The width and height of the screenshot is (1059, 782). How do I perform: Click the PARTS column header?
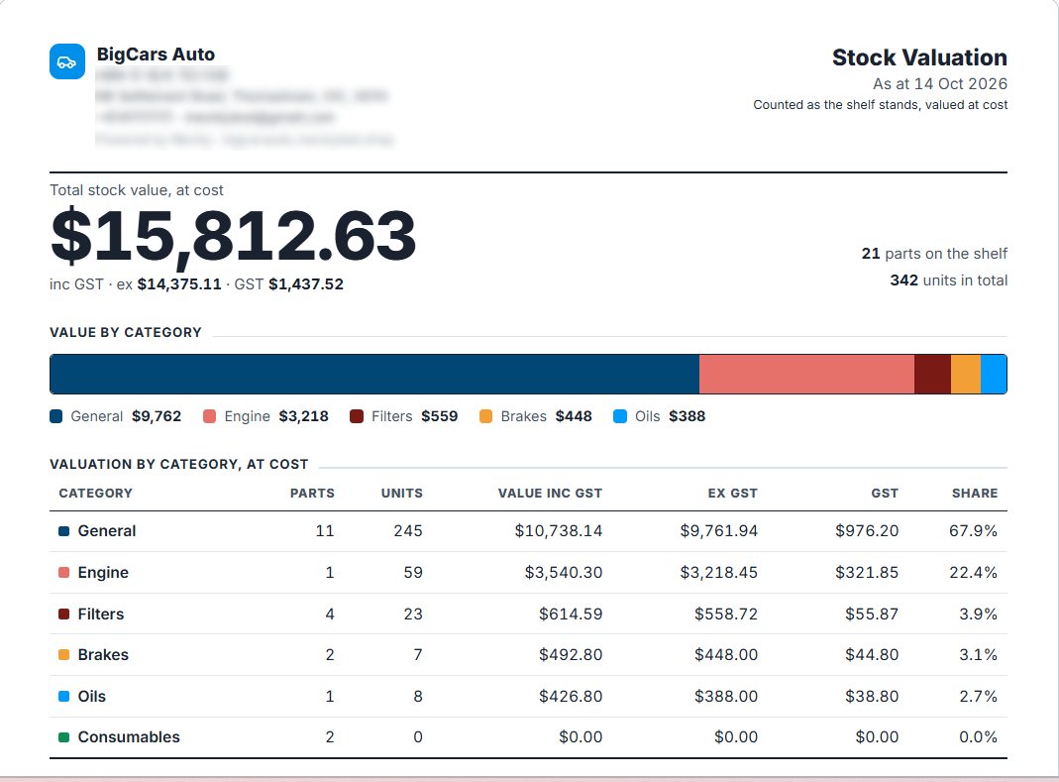point(312,494)
